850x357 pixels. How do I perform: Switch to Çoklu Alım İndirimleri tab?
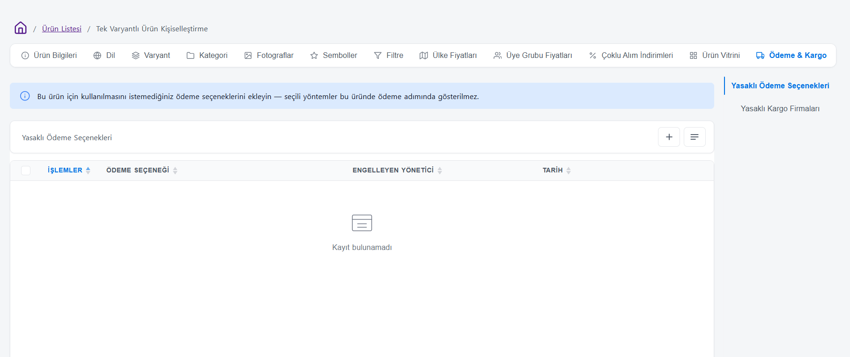pyautogui.click(x=631, y=55)
